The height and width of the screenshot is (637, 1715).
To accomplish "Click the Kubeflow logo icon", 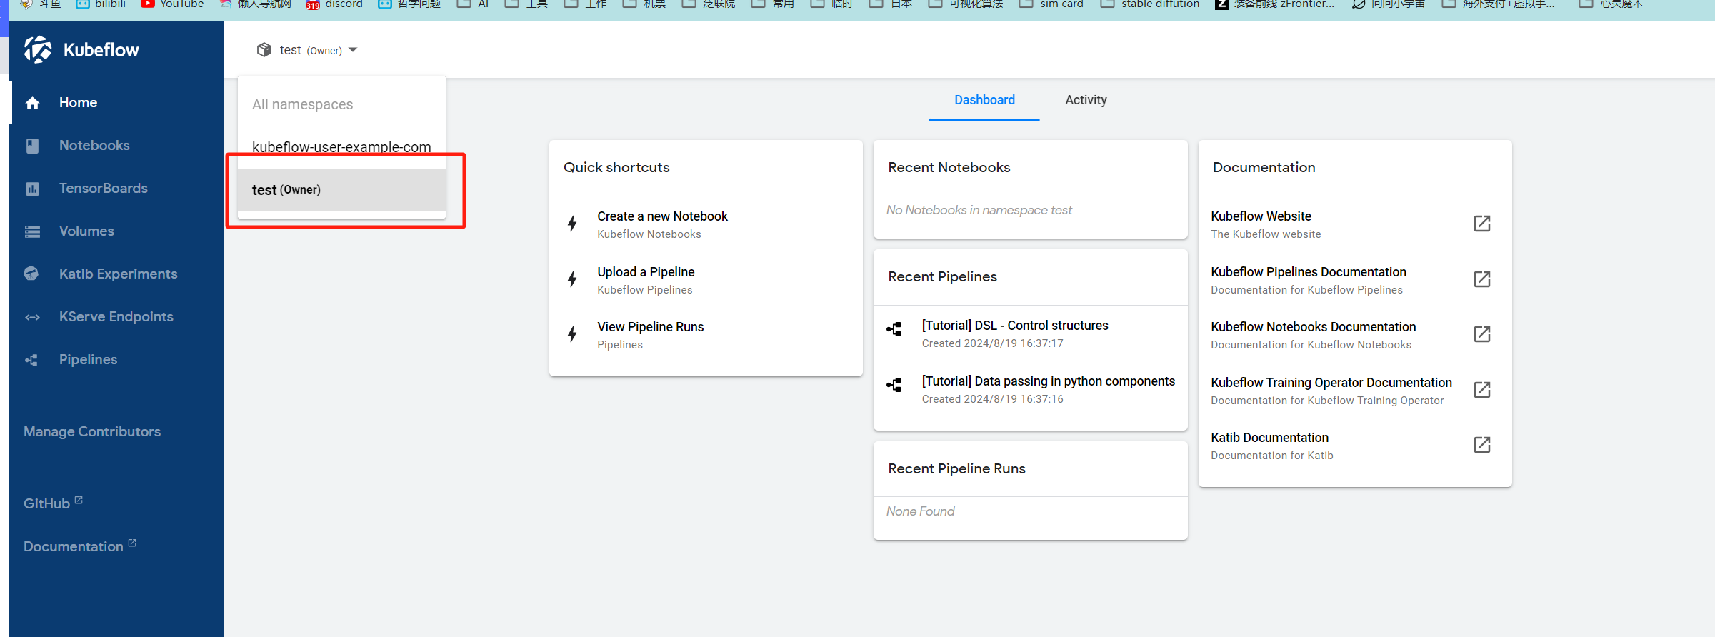I will (x=38, y=49).
